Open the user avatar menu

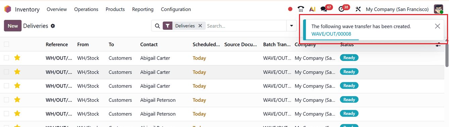[439, 9]
